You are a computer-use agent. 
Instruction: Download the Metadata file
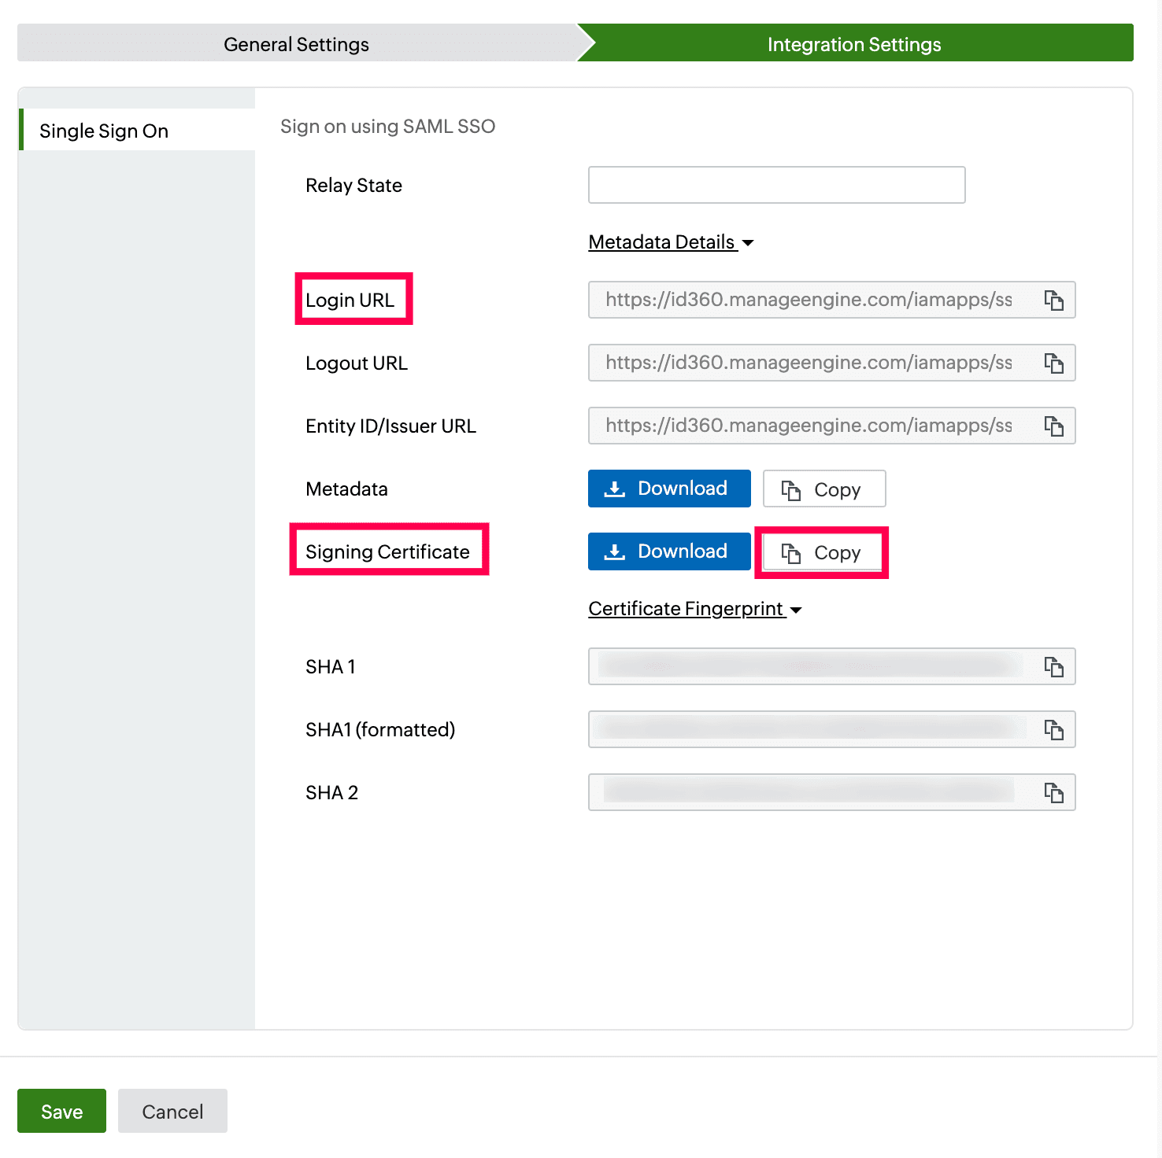pos(668,489)
